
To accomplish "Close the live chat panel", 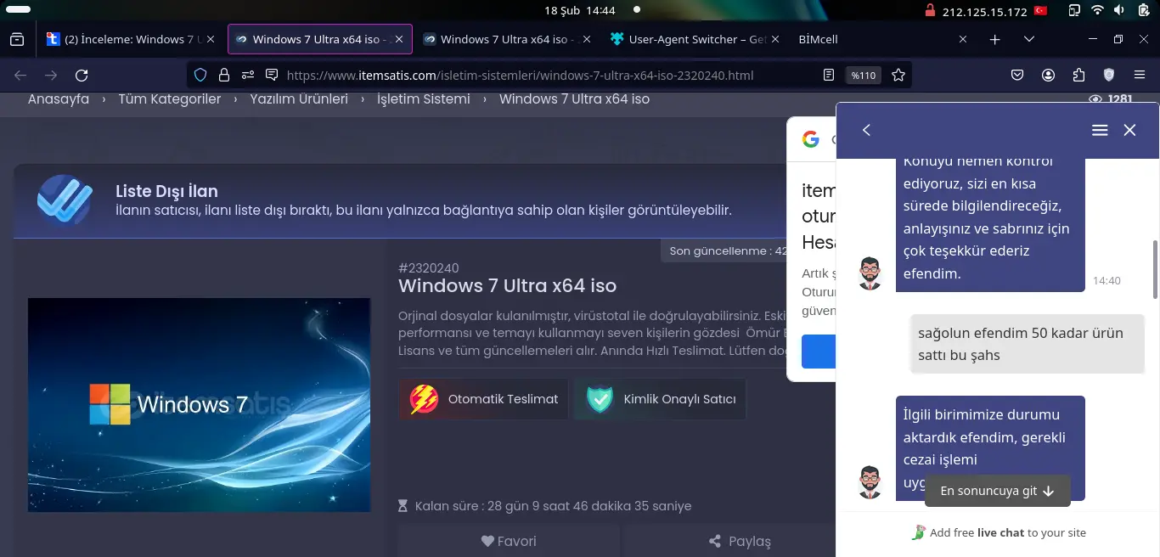I will [x=1129, y=130].
